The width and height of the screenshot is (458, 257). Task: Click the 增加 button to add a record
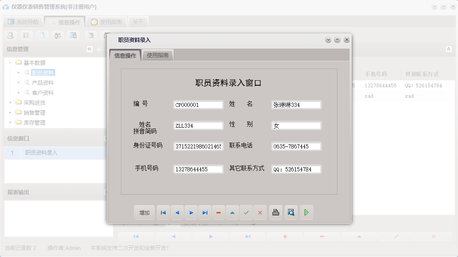(144, 212)
